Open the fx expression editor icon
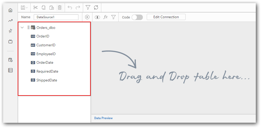 tap(105, 17)
